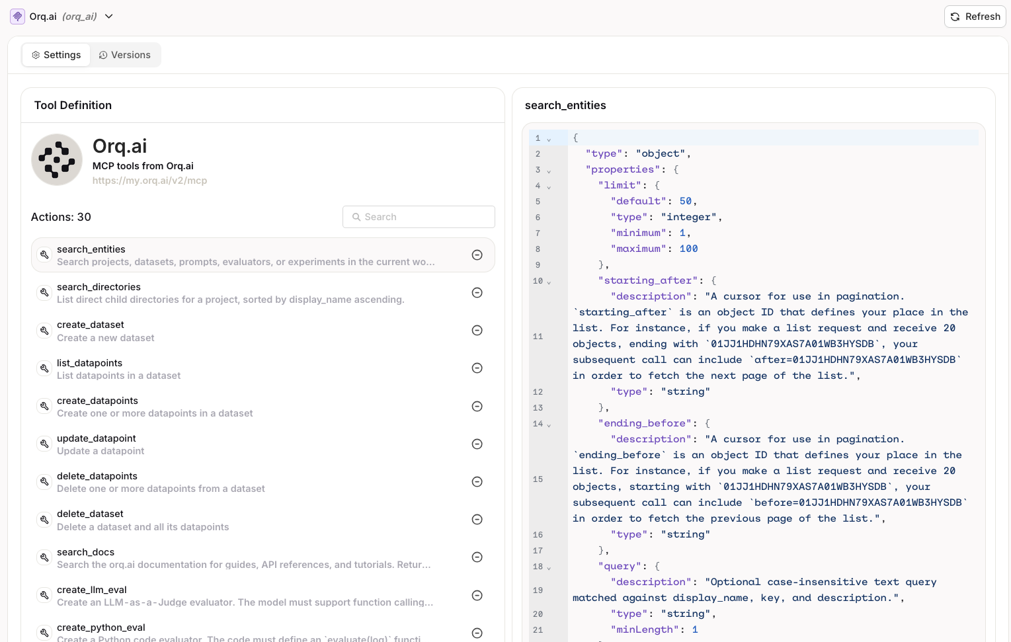
Task: Collapse the "ending_before" fold arrow at line 14
Action: [549, 424]
